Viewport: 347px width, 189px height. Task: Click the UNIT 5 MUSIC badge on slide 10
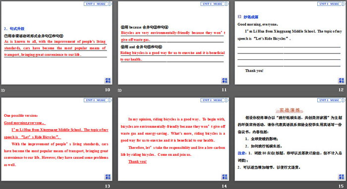click(x=98, y=4)
